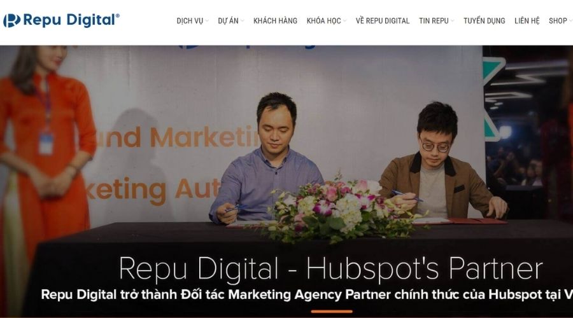
Task: Click the Repu Digital logo icon
Action: coord(11,21)
